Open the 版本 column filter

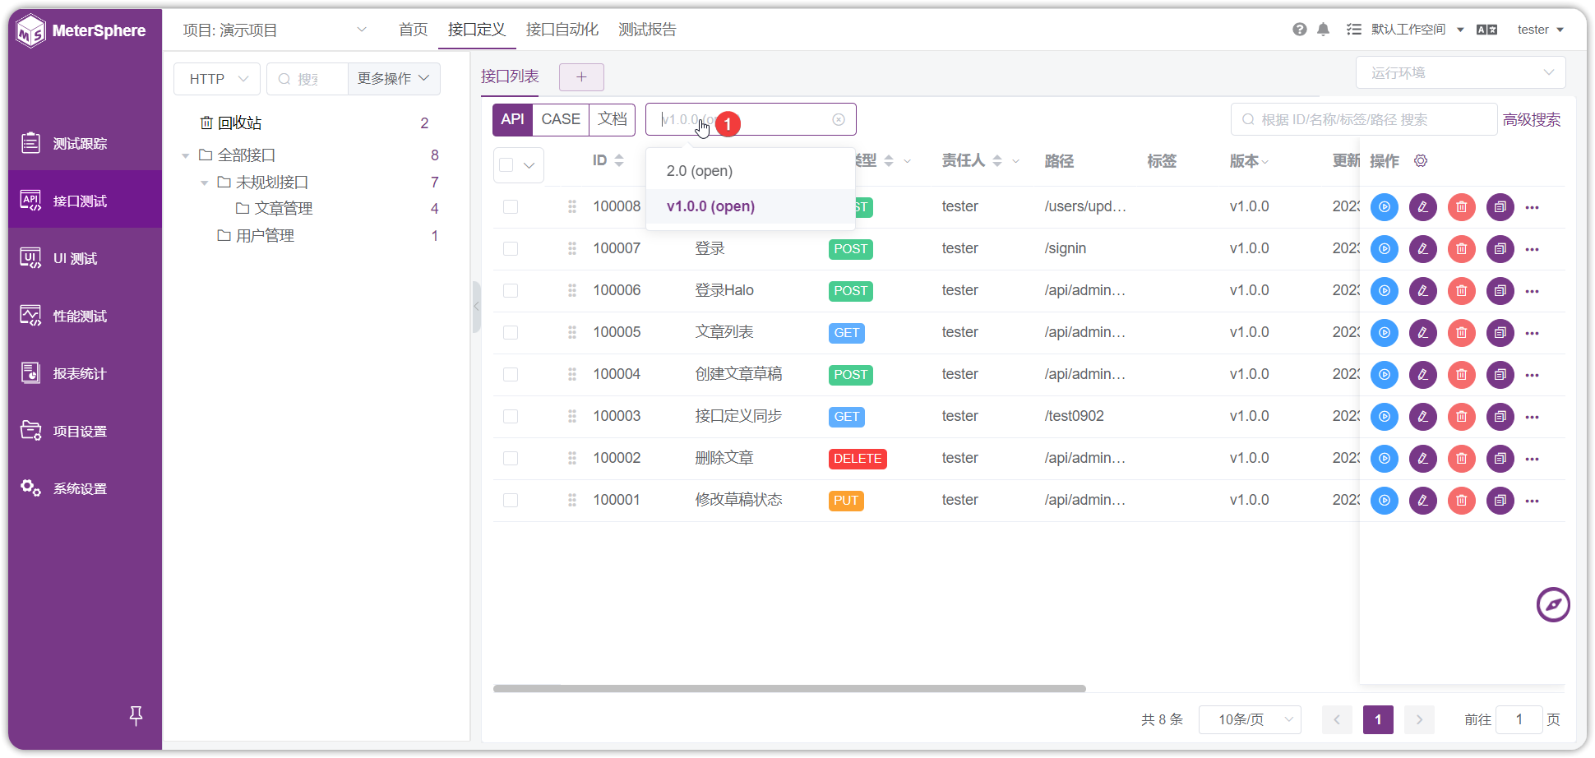[x=1265, y=162]
